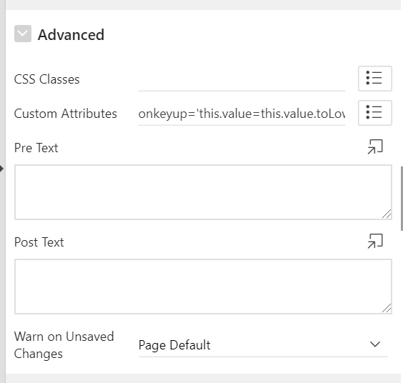This screenshot has width=403, height=383.
Task: Open the Warn on Unsaved Changes dropdown
Action: [x=263, y=345]
